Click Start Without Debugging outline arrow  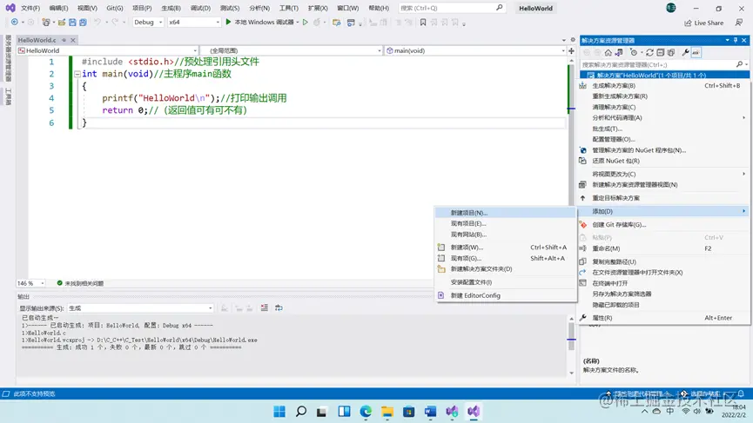coord(305,22)
